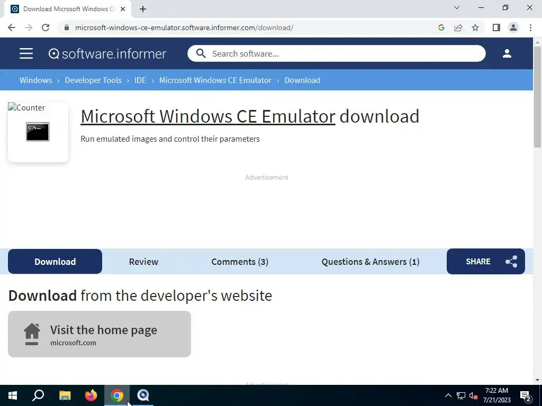This screenshot has width=542, height=406.
Task: Open the Chrome profile avatar
Action: pos(513,27)
